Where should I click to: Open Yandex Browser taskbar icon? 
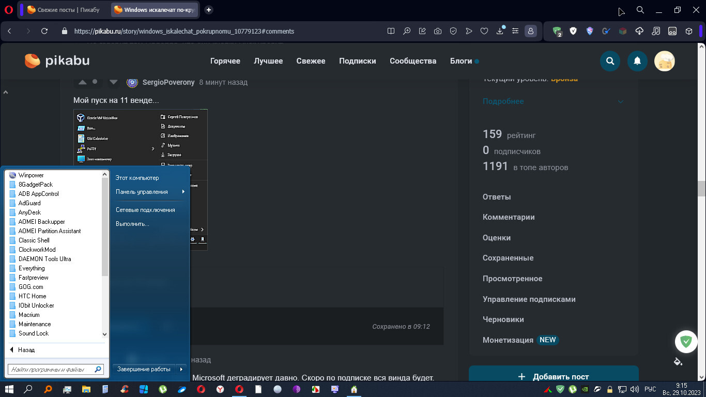(x=220, y=389)
